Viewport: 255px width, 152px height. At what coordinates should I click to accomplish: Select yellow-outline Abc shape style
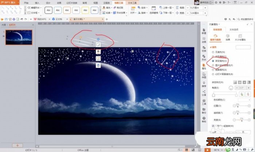pyautogui.click(x=85, y=10)
